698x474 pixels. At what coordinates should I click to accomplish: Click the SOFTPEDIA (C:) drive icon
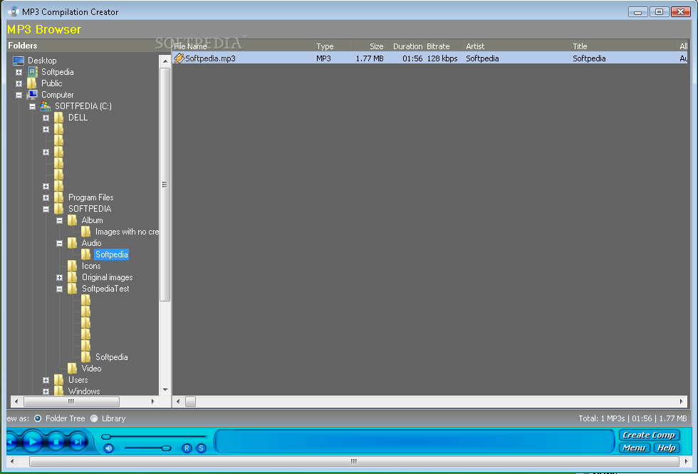[46, 106]
